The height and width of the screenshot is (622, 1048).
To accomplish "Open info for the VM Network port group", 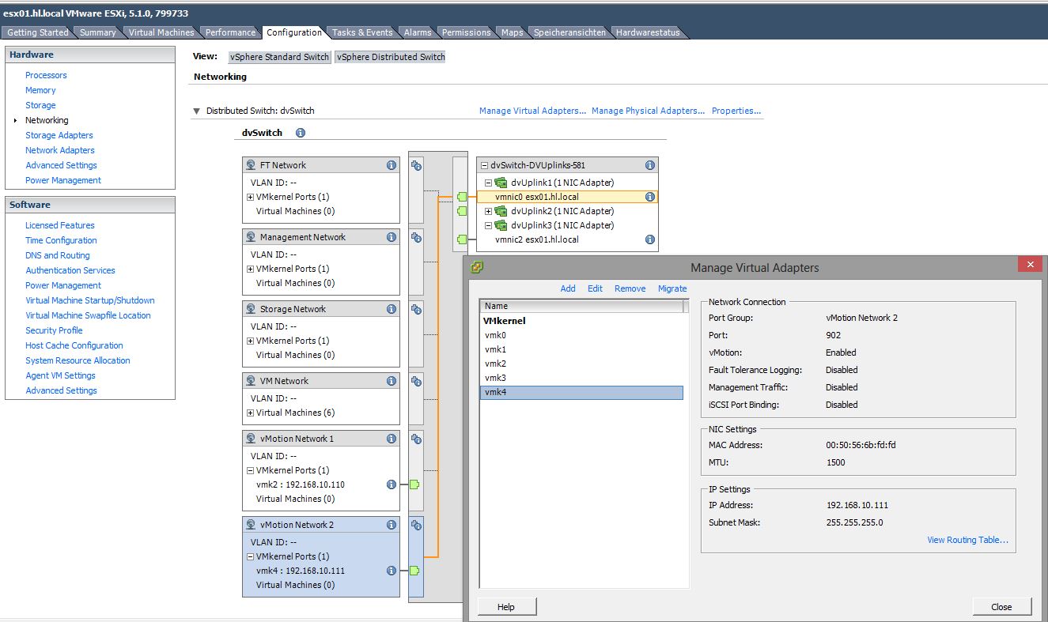I will coord(390,380).
